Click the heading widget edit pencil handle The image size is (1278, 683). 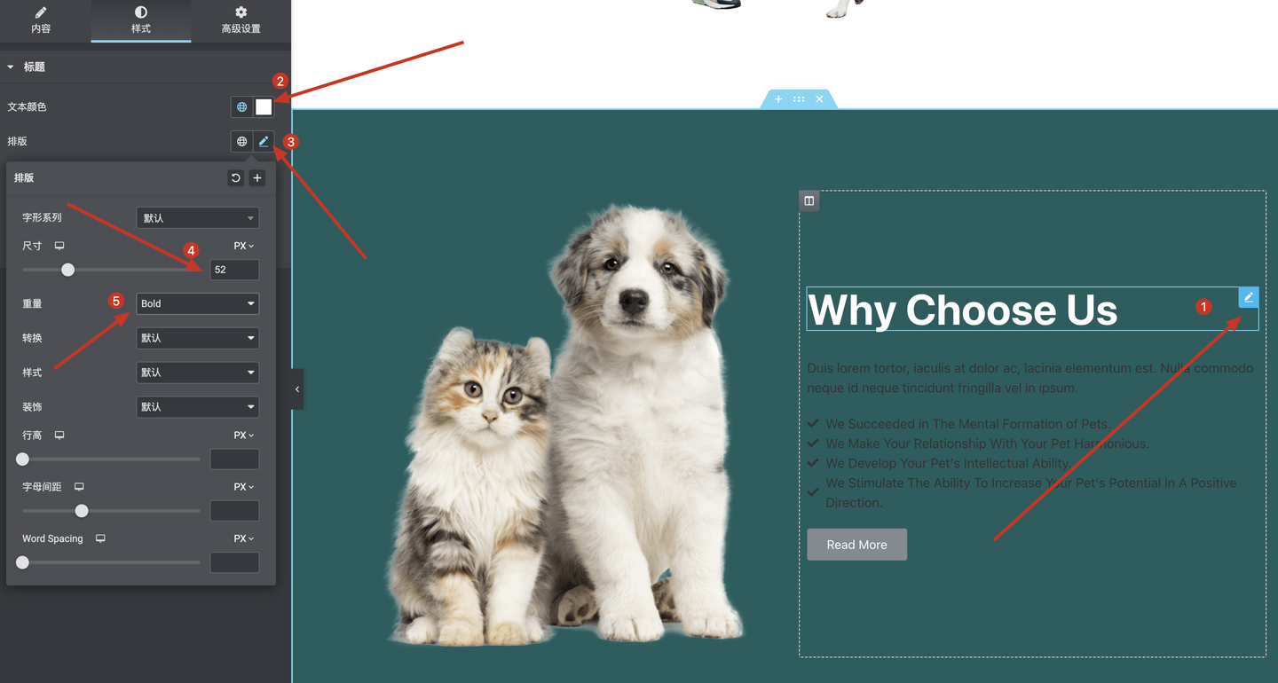click(1249, 297)
